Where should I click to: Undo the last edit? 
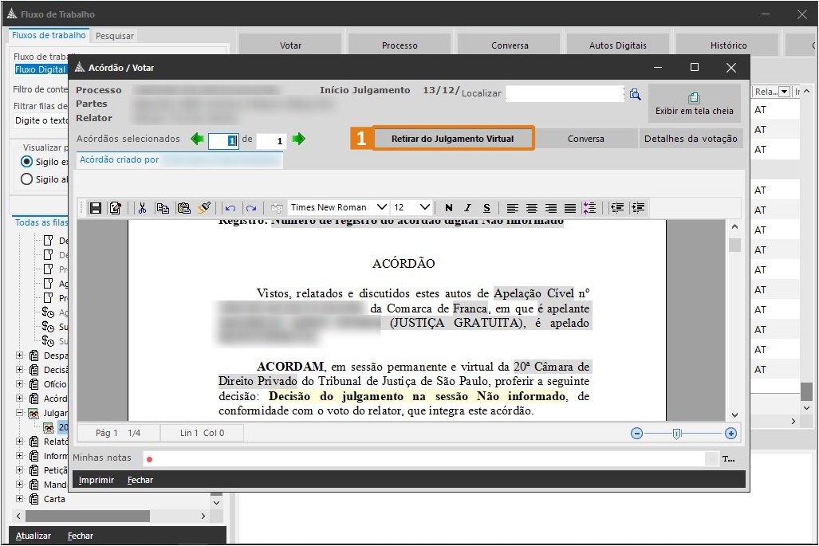pyautogui.click(x=230, y=208)
